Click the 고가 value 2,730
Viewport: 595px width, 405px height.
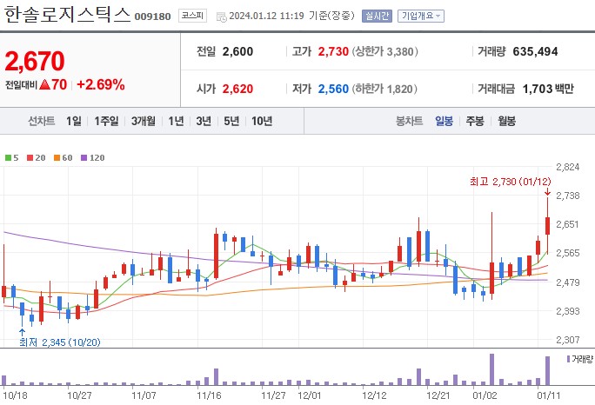tap(333, 51)
